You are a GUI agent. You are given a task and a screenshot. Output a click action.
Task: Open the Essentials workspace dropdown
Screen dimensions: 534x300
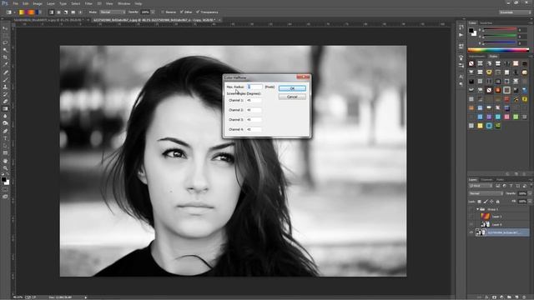[515, 12]
